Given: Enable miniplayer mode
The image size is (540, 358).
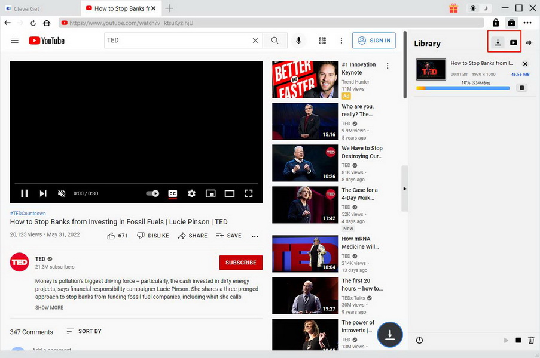Looking at the screenshot, I should pos(210,193).
